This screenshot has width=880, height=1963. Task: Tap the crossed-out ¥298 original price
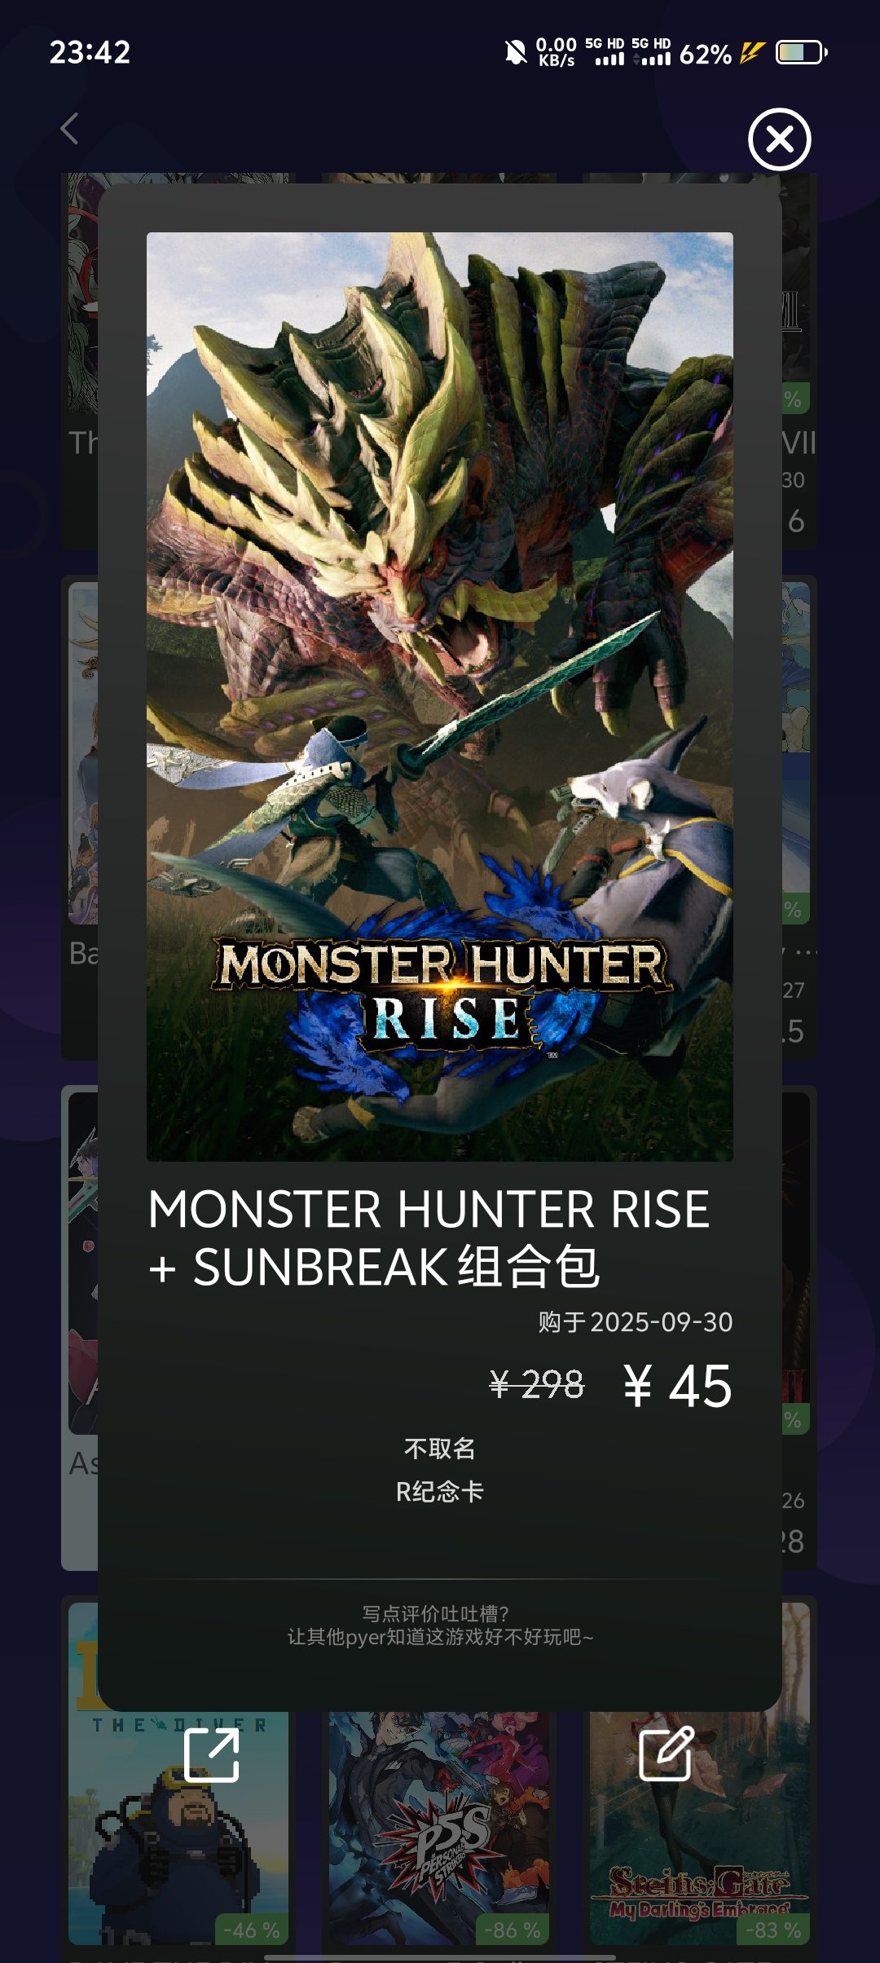537,1384
